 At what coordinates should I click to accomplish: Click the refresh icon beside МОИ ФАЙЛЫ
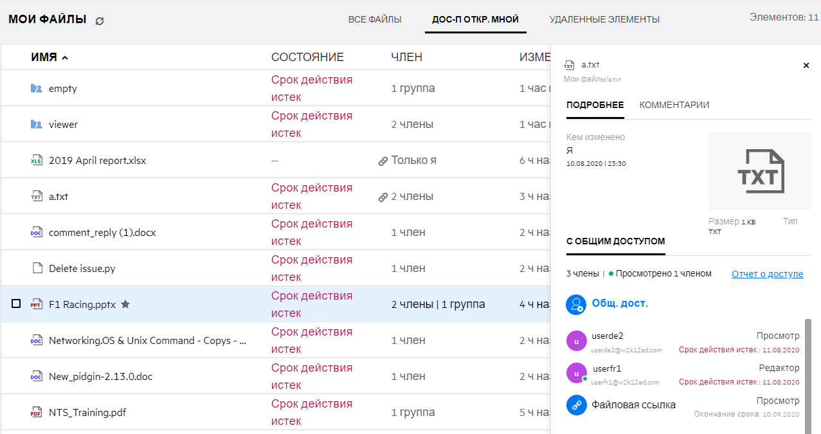100,21
